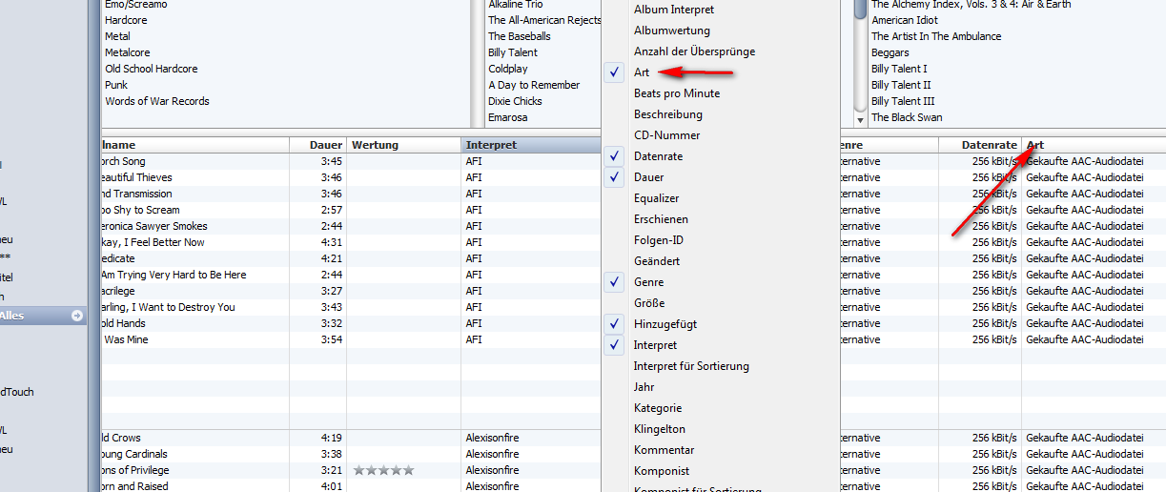Select the Veronica Sawyer Smokes track
Image resolution: width=1166 pixels, height=492 pixels.
pos(154,226)
